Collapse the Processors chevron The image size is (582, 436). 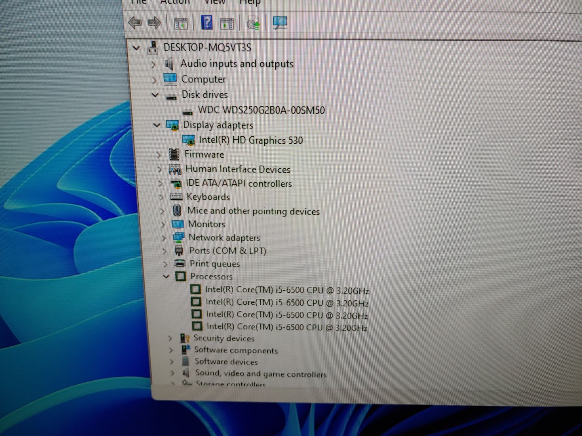166,277
